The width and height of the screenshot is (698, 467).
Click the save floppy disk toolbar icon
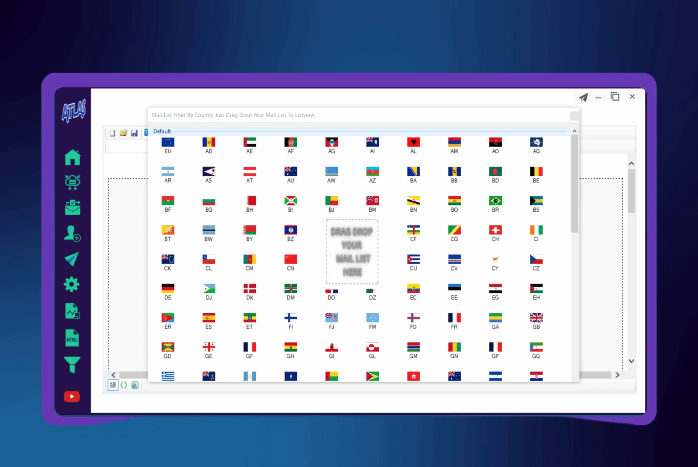[x=134, y=133]
